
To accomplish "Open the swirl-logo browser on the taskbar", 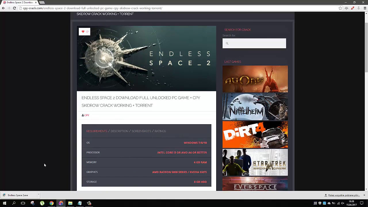I will click(61, 203).
